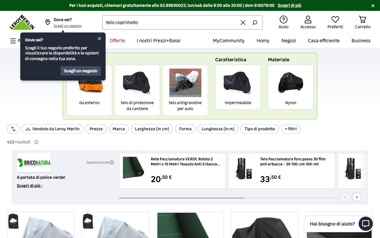The width and height of the screenshot is (380, 238).
Task: Select telo antigrandine per auto card
Action: (185, 90)
